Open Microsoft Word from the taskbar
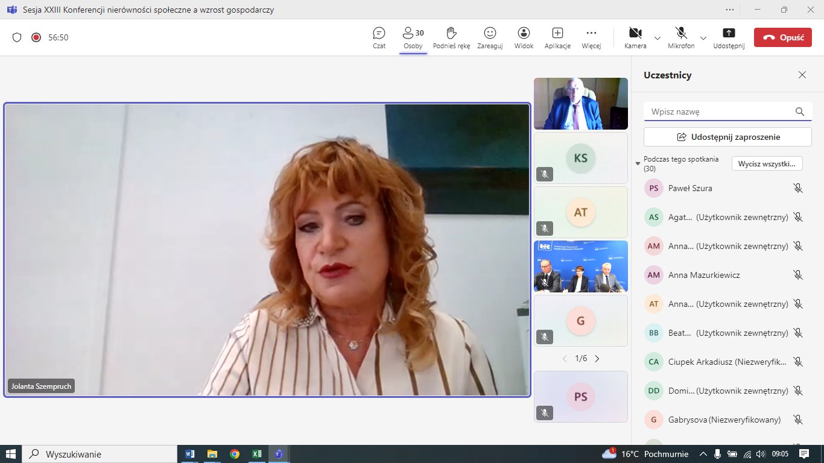This screenshot has width=824, height=463. click(x=190, y=454)
